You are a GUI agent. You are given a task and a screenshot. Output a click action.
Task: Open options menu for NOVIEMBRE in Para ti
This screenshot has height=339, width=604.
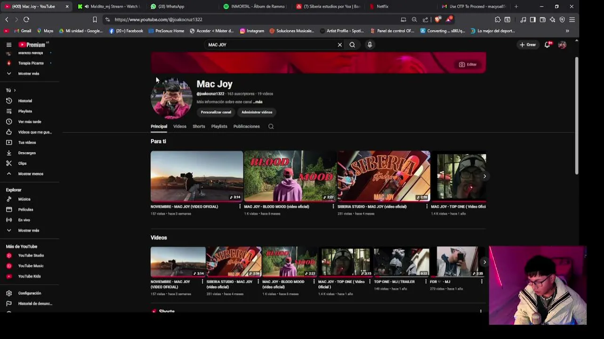240,206
